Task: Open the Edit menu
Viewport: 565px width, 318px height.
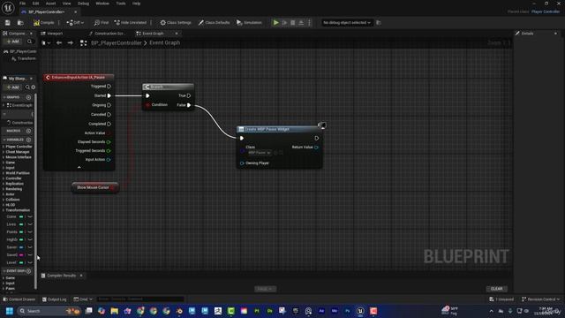Action: (x=35, y=4)
